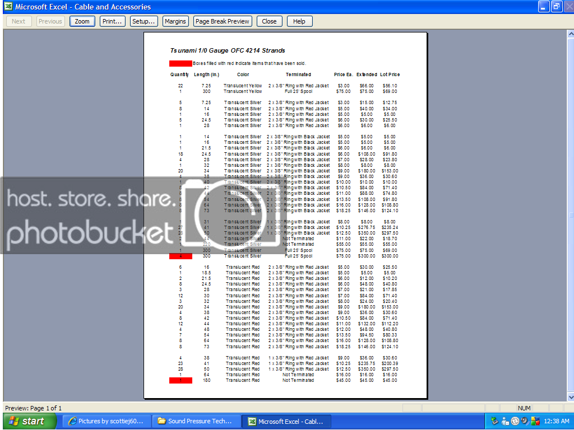Restore down the Excel window

557,7
